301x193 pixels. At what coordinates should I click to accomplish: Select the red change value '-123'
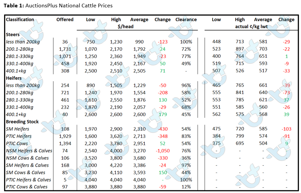[163, 42]
